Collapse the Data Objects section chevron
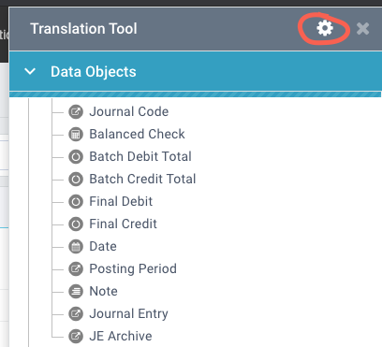Screen dimensions: 382x347 tap(30, 72)
